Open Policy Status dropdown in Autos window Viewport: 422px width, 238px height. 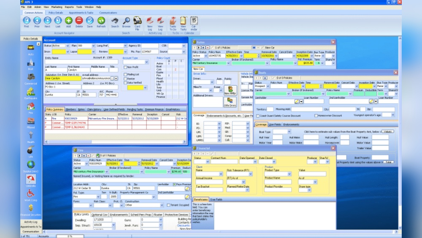click(206, 56)
